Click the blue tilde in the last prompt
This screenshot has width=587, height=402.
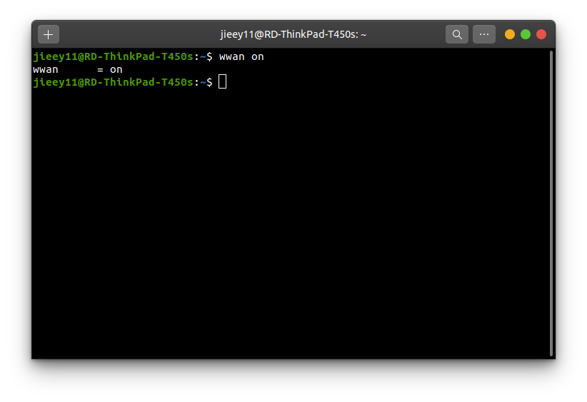[x=203, y=82]
